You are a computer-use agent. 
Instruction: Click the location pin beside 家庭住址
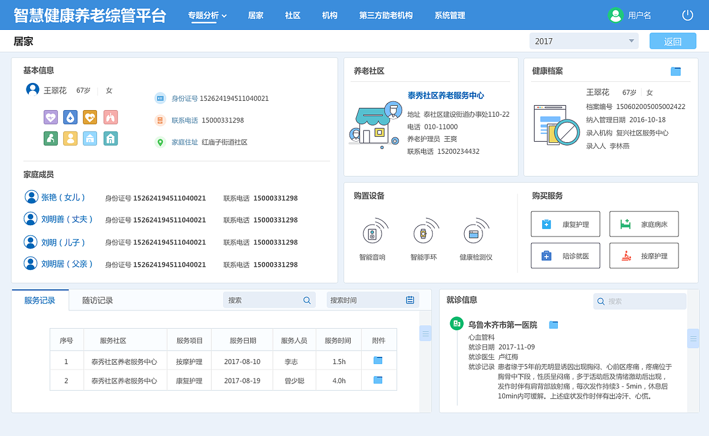click(160, 142)
